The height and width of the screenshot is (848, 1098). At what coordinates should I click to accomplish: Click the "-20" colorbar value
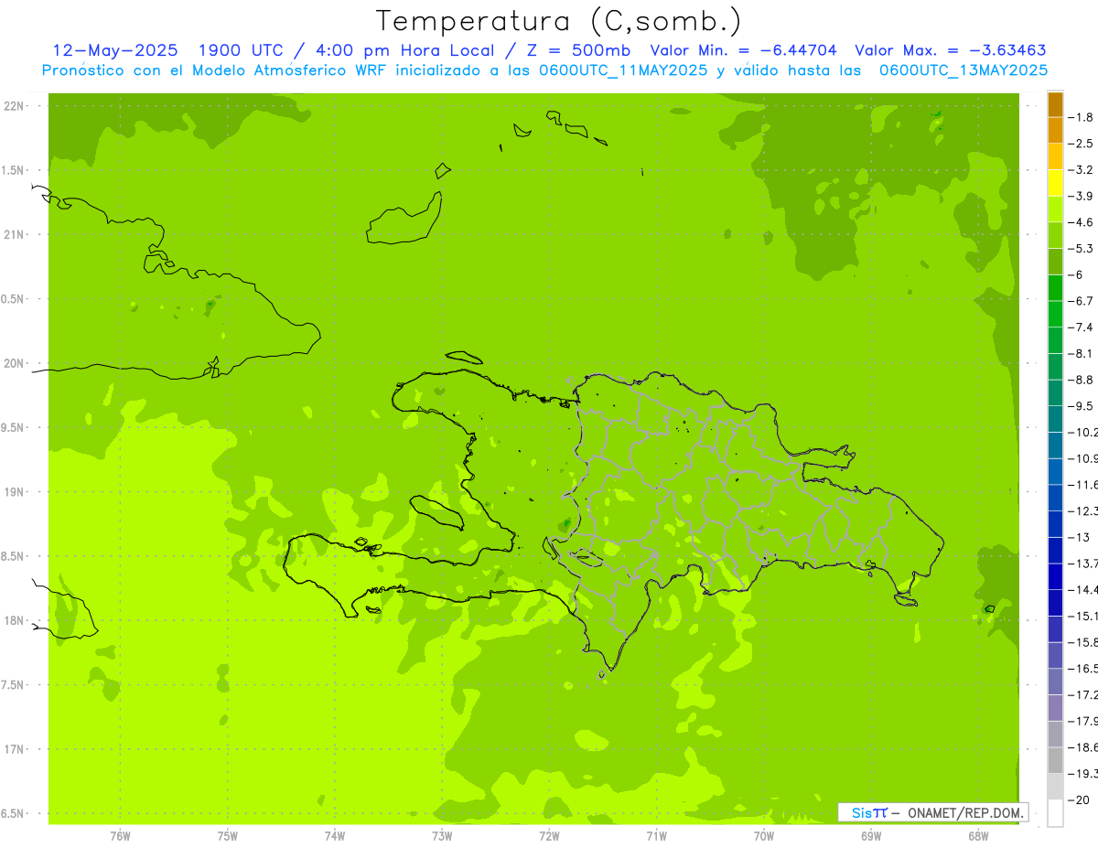(1078, 800)
